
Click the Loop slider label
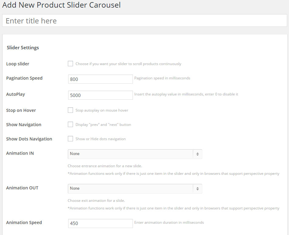tap(18, 64)
